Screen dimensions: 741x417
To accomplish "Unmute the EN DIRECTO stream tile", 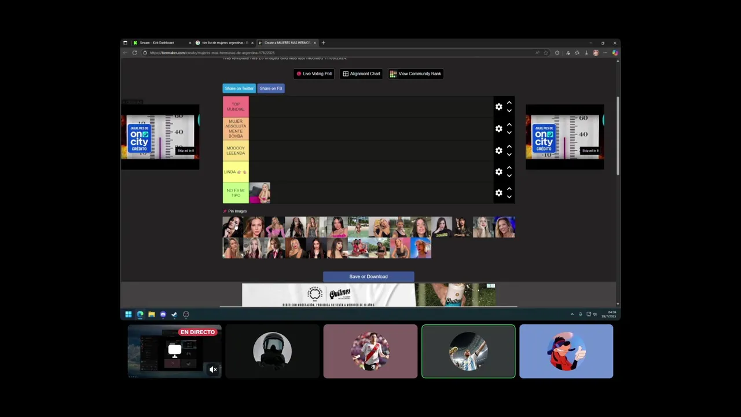I will point(213,370).
